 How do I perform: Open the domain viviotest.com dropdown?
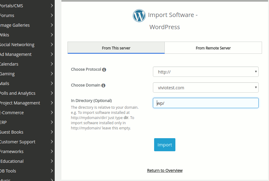pos(206,87)
